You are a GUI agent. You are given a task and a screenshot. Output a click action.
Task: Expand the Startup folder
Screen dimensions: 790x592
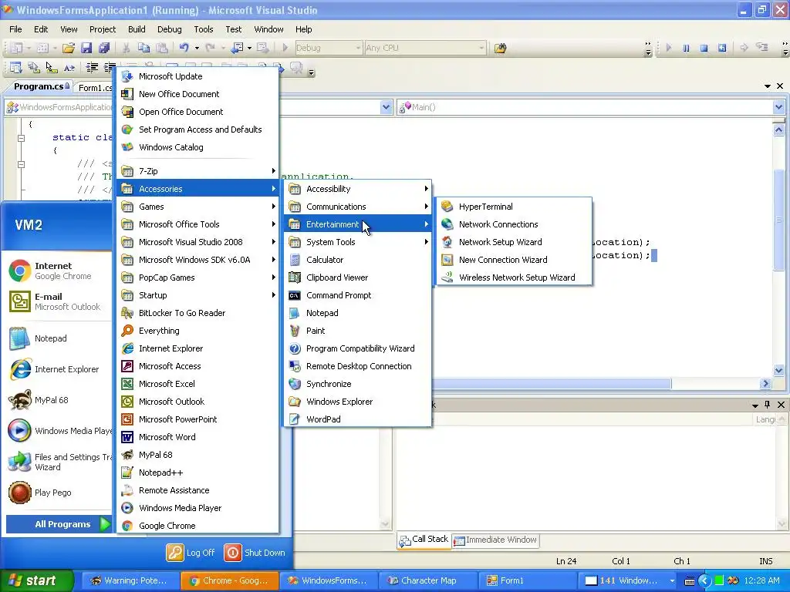[198, 295]
